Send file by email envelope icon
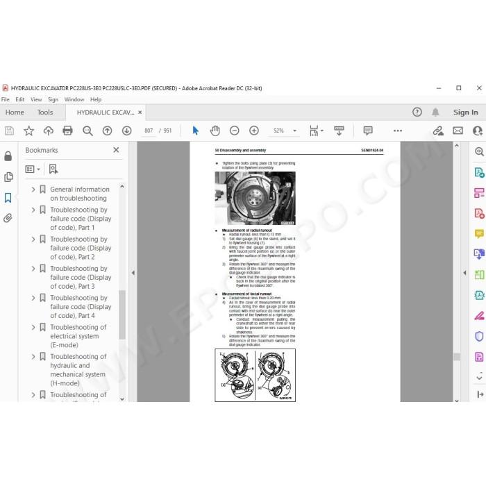Image resolution: width=486 pixels, height=486 pixels. pyautogui.click(x=458, y=131)
